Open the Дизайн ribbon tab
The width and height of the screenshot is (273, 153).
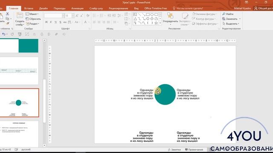pyautogui.click(x=44, y=8)
